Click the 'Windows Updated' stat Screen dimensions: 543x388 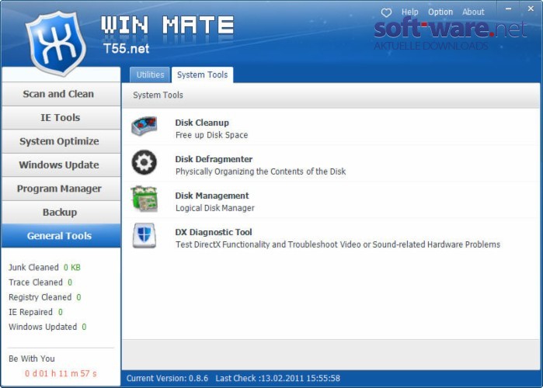[x=47, y=327]
